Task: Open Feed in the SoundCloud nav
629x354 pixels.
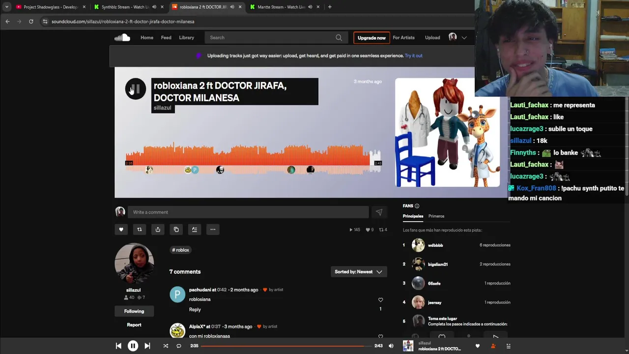Action: pyautogui.click(x=166, y=37)
